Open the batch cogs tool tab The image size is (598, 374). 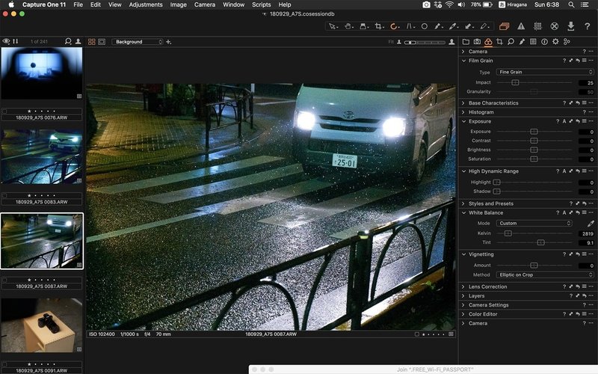point(567,42)
